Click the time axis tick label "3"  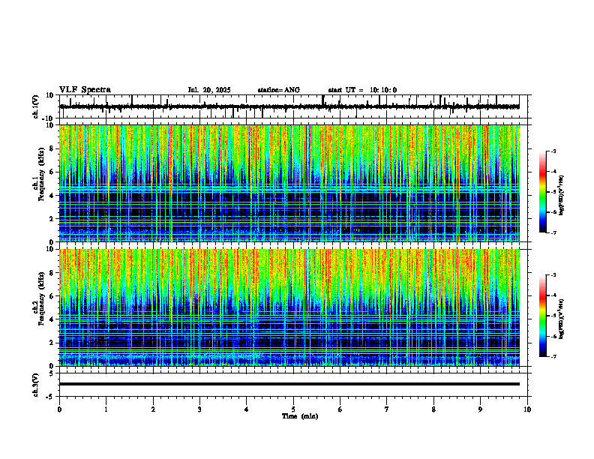pyautogui.click(x=199, y=409)
